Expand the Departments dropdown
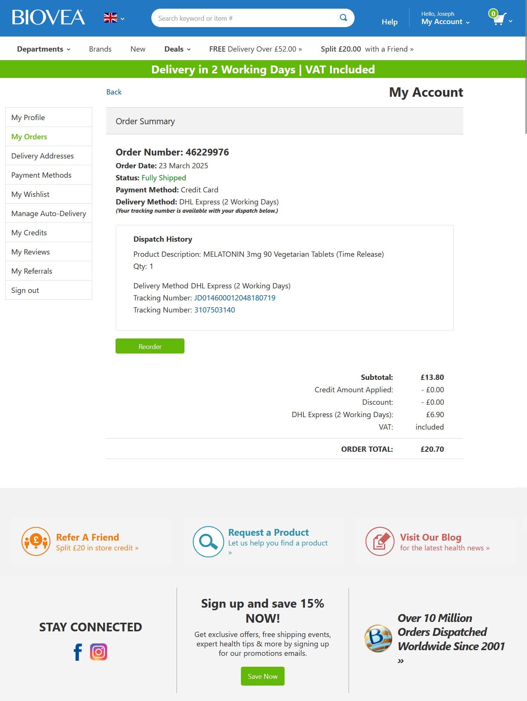The height and width of the screenshot is (701, 527). click(x=43, y=49)
